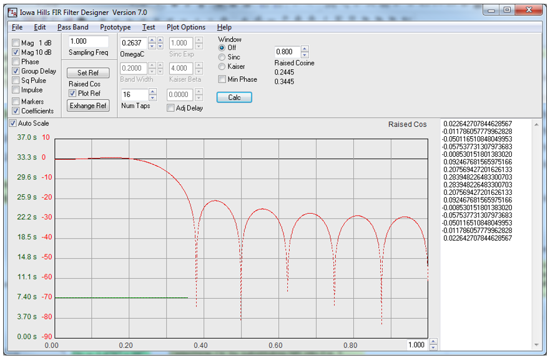Uncheck the Plot Ref option
550x358 pixels.
coord(72,93)
